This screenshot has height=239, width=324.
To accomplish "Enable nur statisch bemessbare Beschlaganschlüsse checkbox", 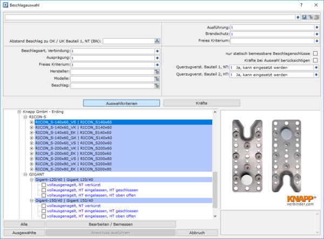I will pyautogui.click(x=316, y=54).
